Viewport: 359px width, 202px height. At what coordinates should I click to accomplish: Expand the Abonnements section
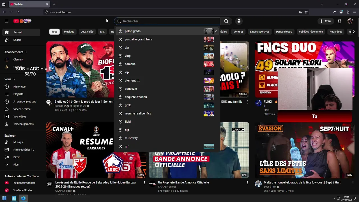point(16,52)
